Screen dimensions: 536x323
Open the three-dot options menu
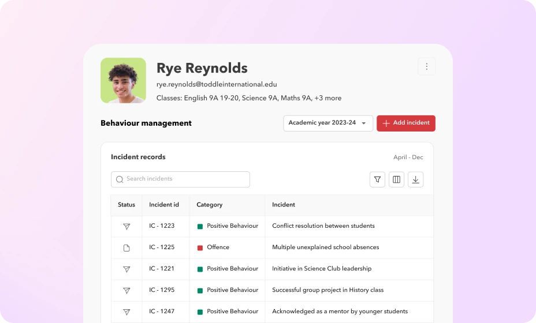pos(426,66)
